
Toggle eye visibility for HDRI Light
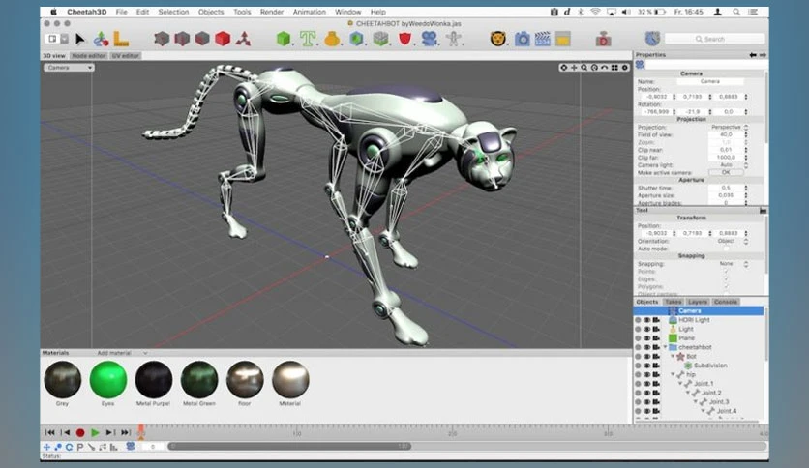click(x=646, y=320)
